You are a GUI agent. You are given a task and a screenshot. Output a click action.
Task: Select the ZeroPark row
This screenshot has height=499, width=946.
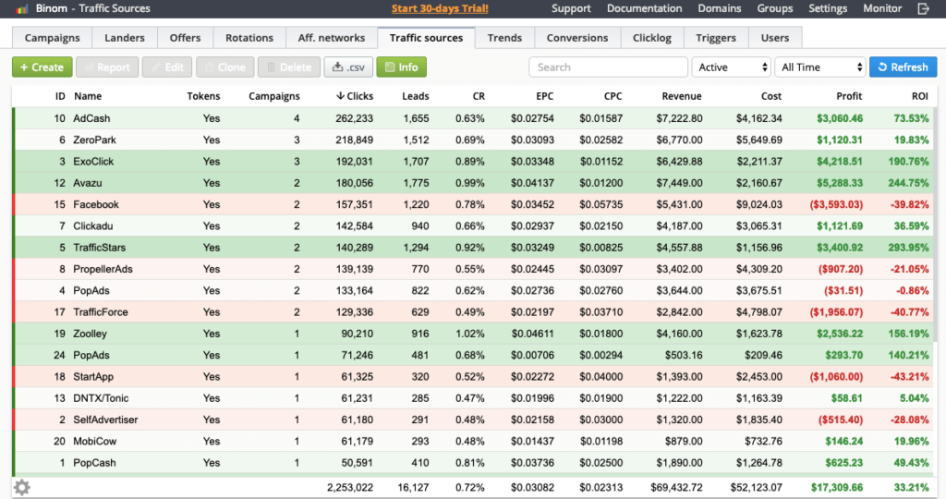(473, 140)
